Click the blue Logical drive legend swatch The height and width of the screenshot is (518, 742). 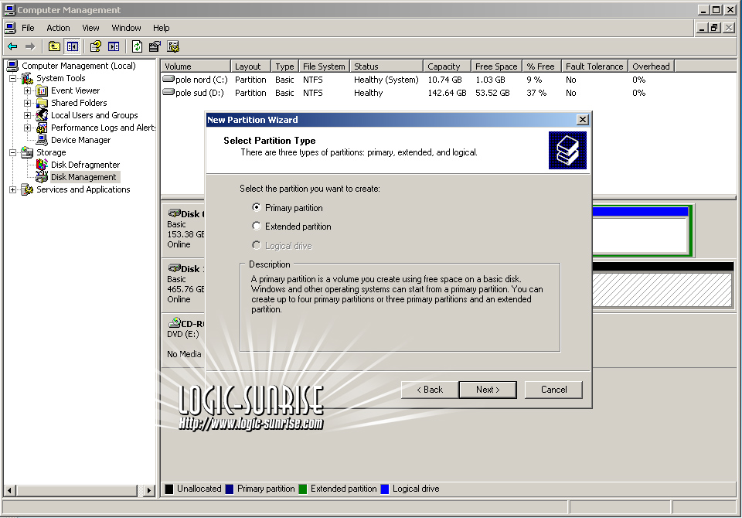pyautogui.click(x=384, y=489)
